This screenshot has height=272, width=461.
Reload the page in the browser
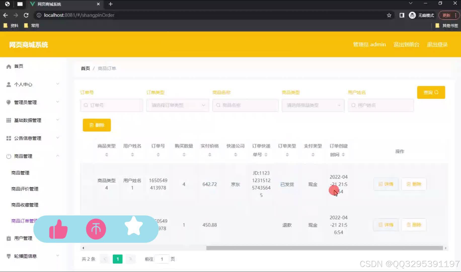coord(26,15)
